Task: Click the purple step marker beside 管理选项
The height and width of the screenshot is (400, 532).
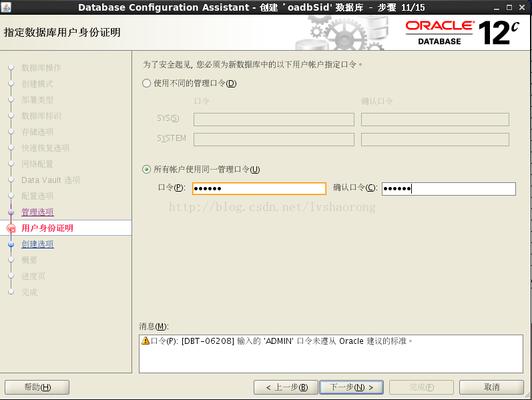Action: pos(11,212)
